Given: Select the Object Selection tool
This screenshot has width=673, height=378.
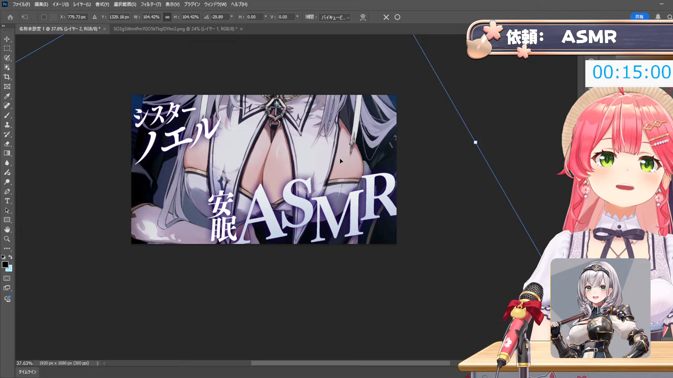Looking at the screenshot, I should click(x=7, y=67).
